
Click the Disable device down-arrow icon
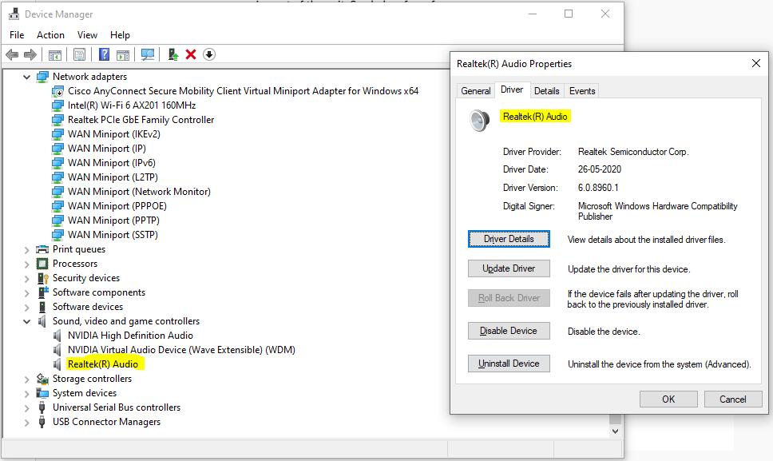(x=209, y=54)
